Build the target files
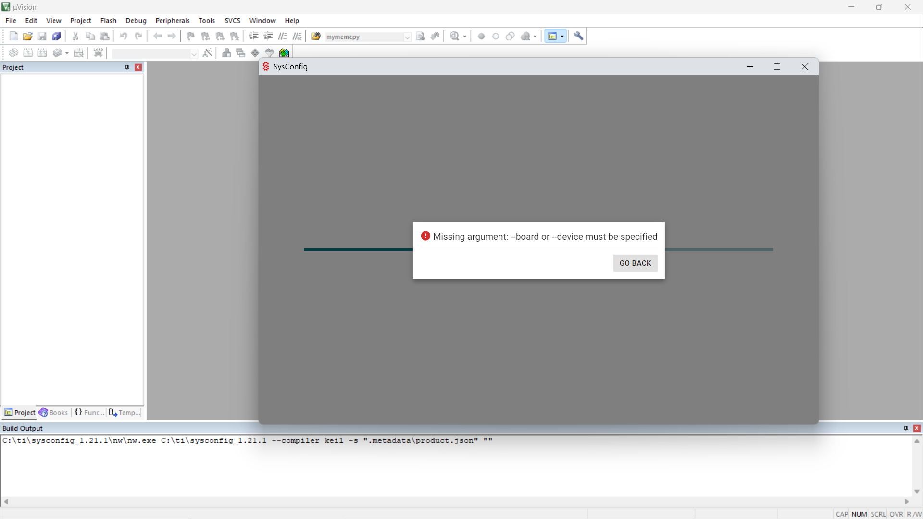Image resolution: width=923 pixels, height=519 pixels. pos(28,53)
